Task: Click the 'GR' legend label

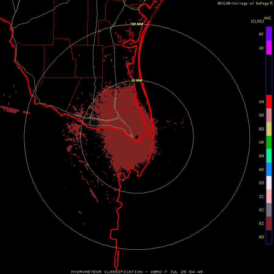Action: 261,115
